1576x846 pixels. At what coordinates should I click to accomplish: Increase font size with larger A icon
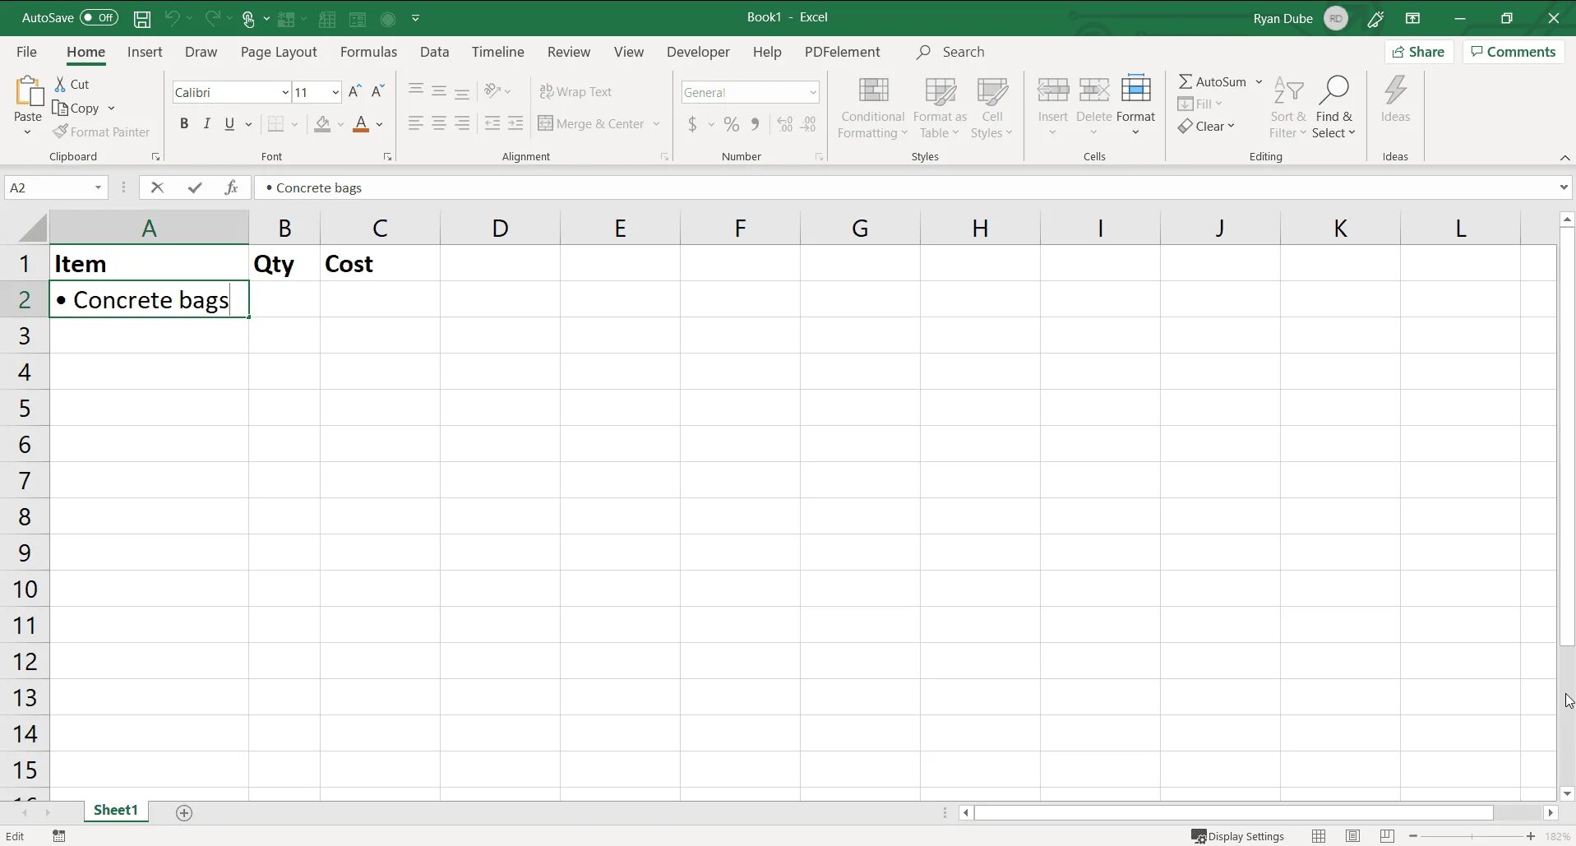tap(355, 92)
